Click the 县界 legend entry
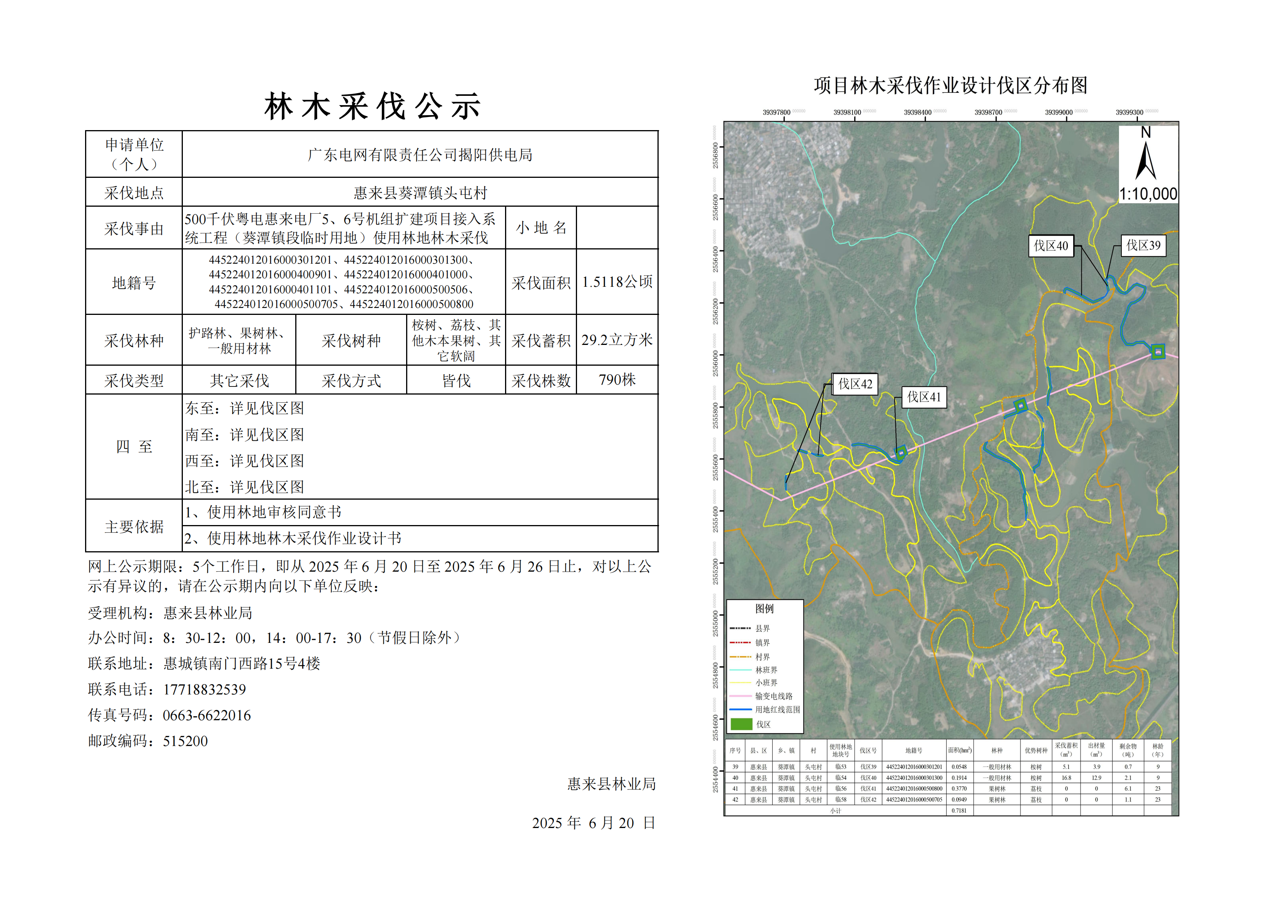Viewport: 1273px width, 900px height. [750, 628]
